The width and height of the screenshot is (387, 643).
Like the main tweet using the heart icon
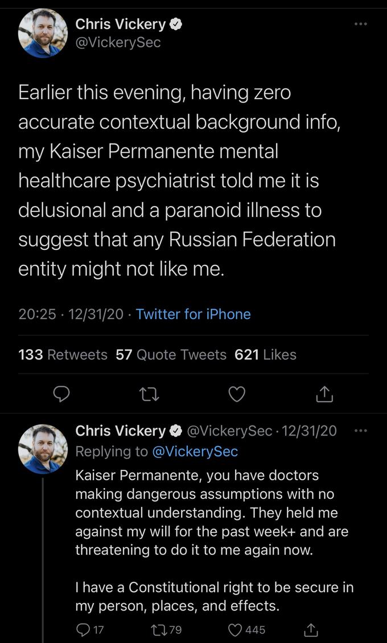coord(236,394)
